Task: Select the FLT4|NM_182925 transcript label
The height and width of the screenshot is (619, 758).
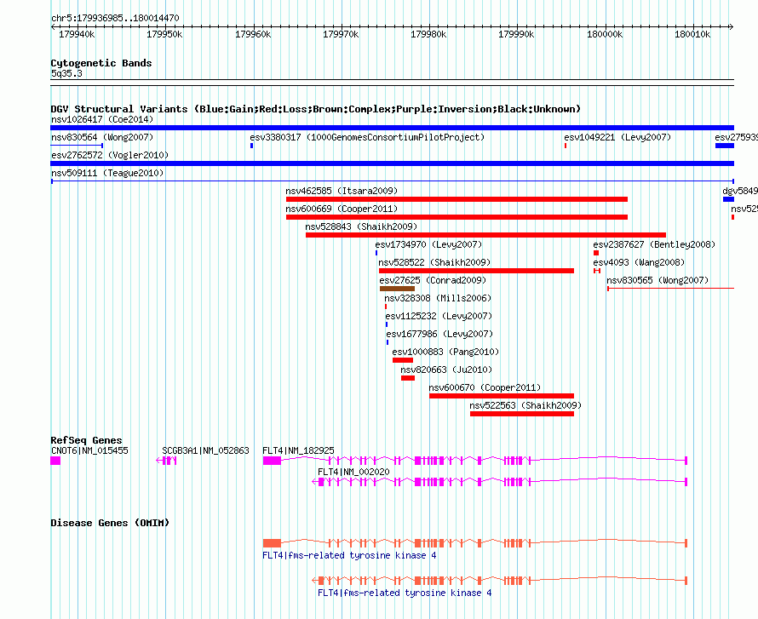Action: pos(298,450)
